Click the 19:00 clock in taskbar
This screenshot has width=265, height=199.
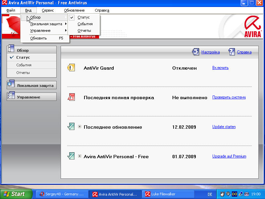[x=256, y=194]
